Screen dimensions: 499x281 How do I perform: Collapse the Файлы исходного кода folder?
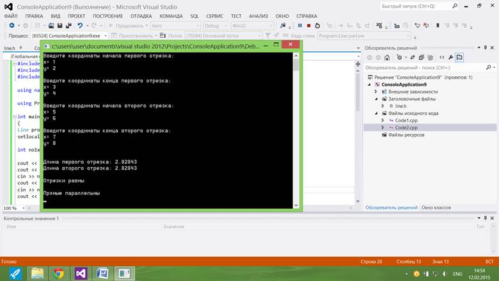(x=376, y=113)
